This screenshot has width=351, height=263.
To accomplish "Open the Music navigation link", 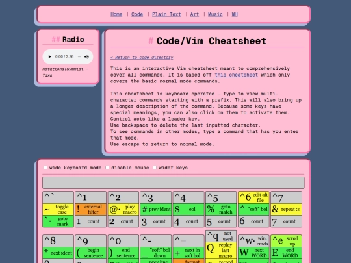I will 215,14.
